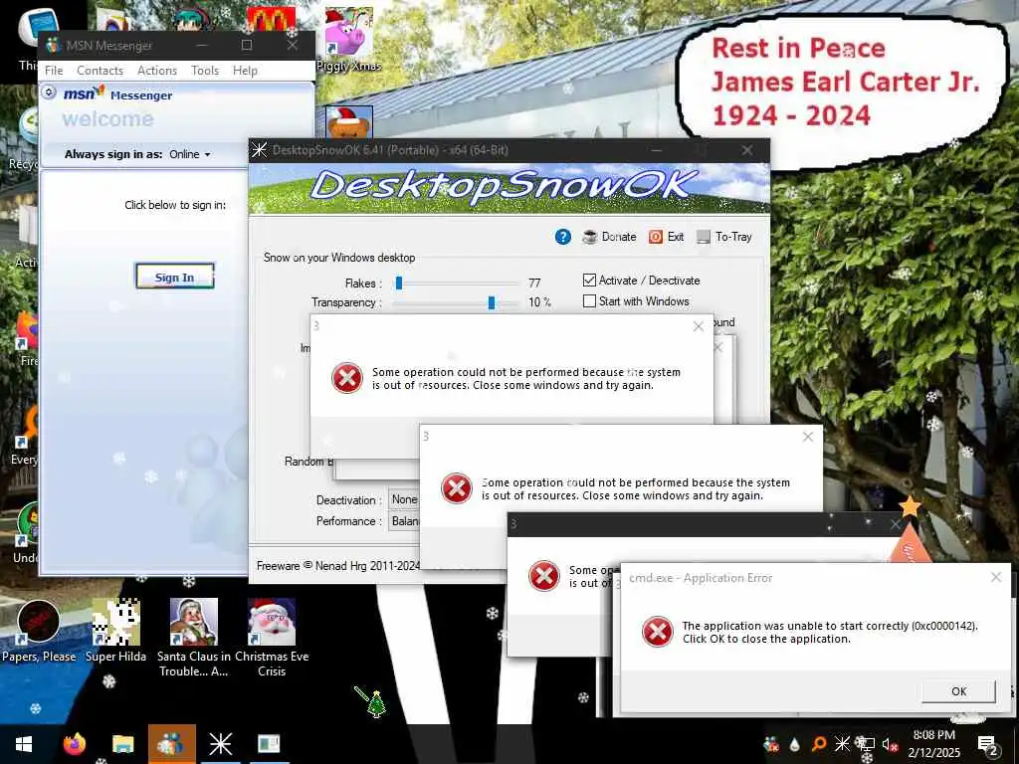Click the application error 0xc0000142 message
Viewport: 1019px width, 764px height.
pyautogui.click(x=830, y=632)
